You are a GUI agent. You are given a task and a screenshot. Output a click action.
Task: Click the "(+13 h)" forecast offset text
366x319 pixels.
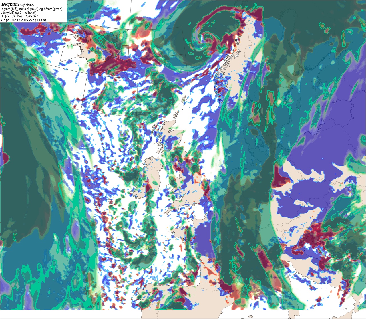(x=41, y=20)
